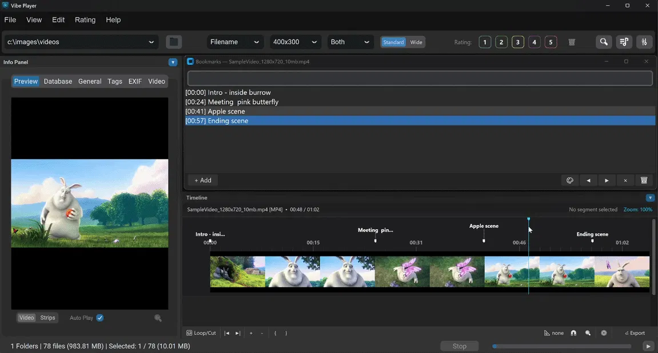Click the folder browse button beside the path
Viewport: 658px width, 353px height.
pos(174,42)
